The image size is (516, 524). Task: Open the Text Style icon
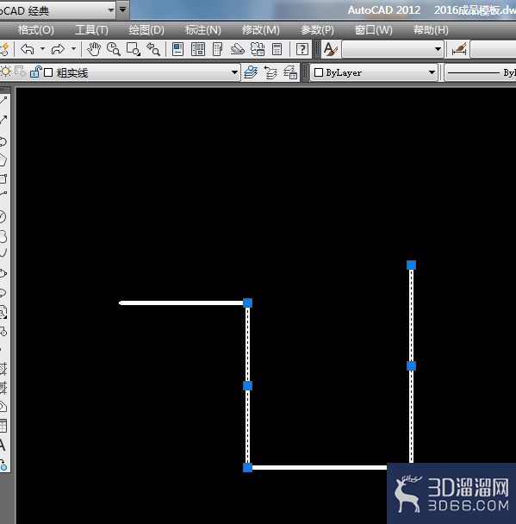pos(331,49)
